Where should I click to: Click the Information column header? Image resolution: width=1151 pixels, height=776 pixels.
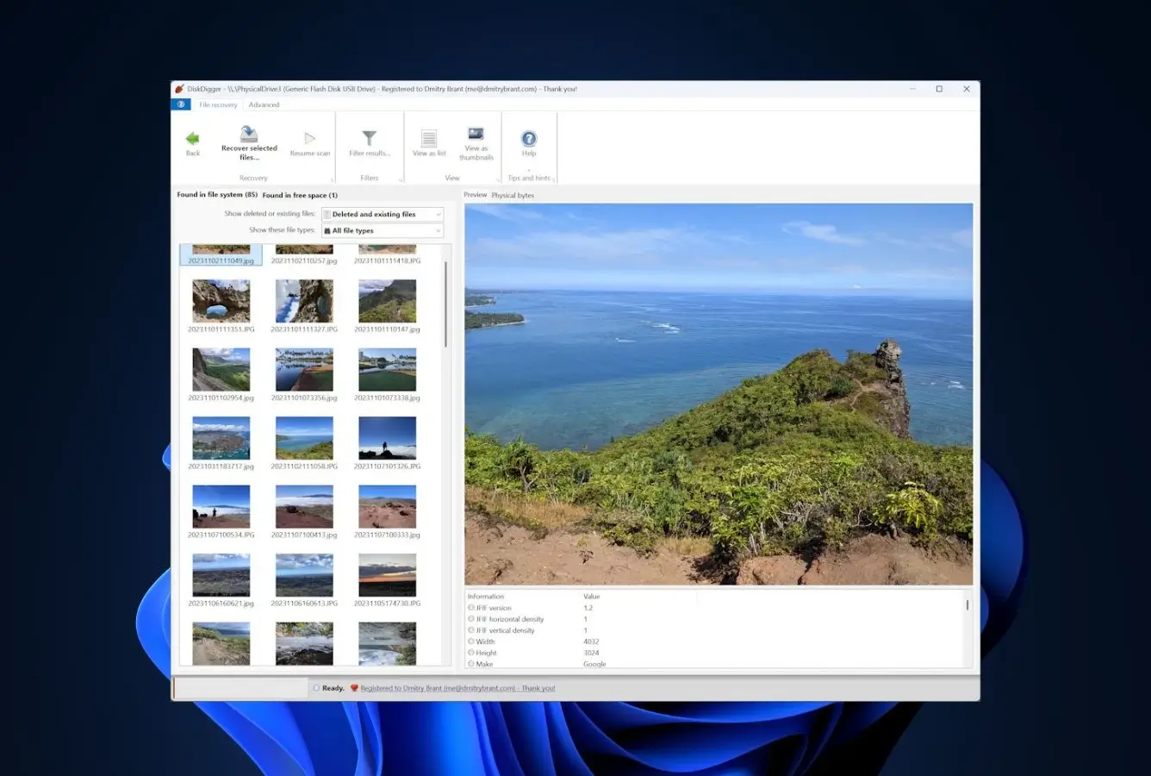tap(486, 597)
